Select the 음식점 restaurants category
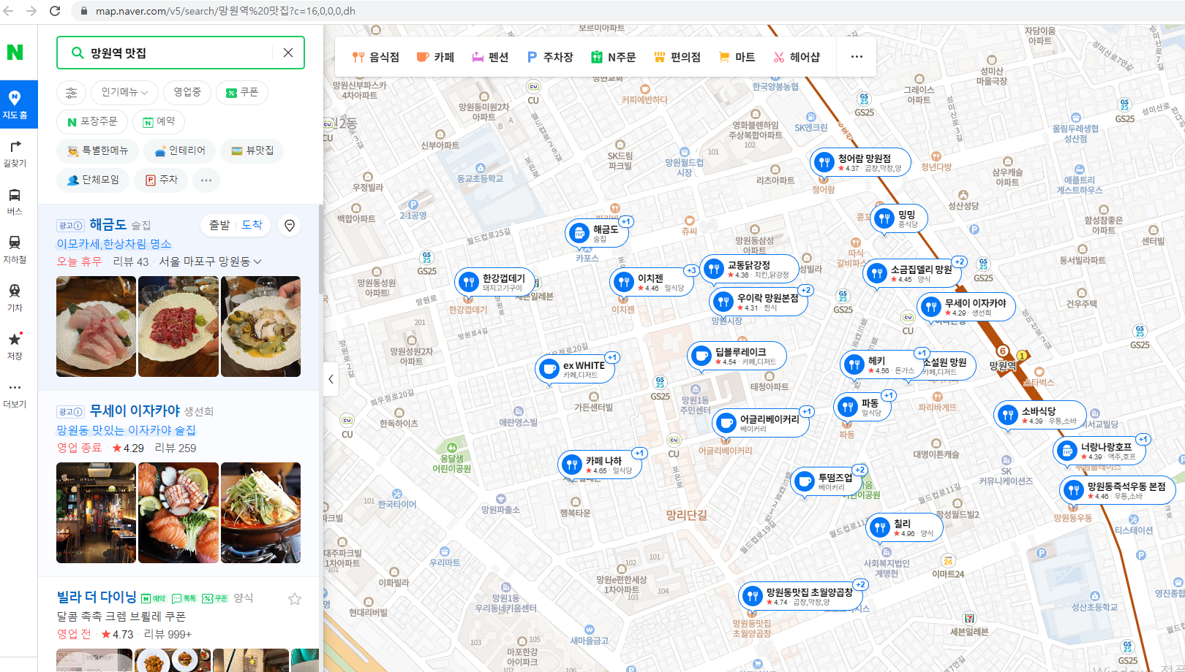The image size is (1185, 672). pos(375,57)
